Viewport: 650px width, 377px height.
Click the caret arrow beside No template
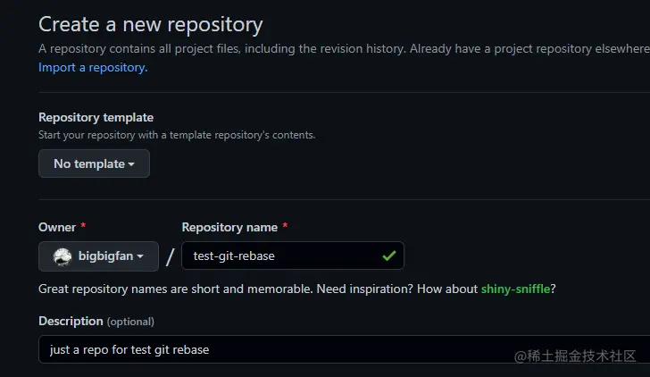131,164
